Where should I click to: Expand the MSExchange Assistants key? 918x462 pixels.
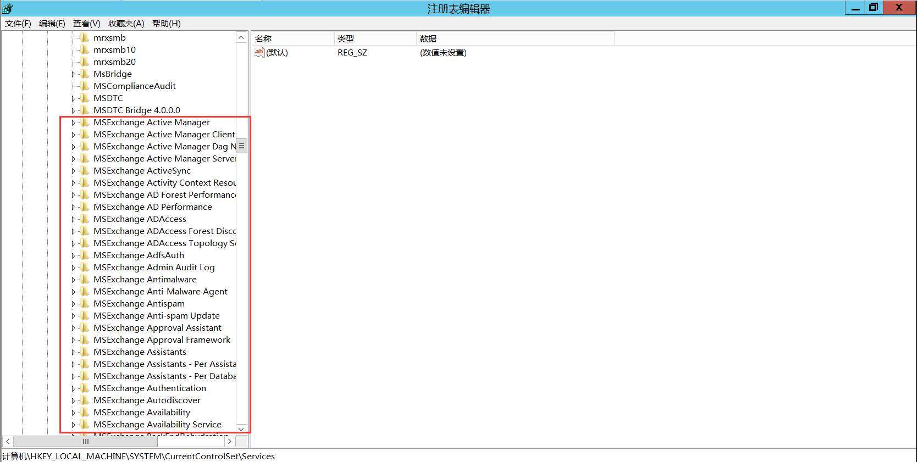click(73, 352)
